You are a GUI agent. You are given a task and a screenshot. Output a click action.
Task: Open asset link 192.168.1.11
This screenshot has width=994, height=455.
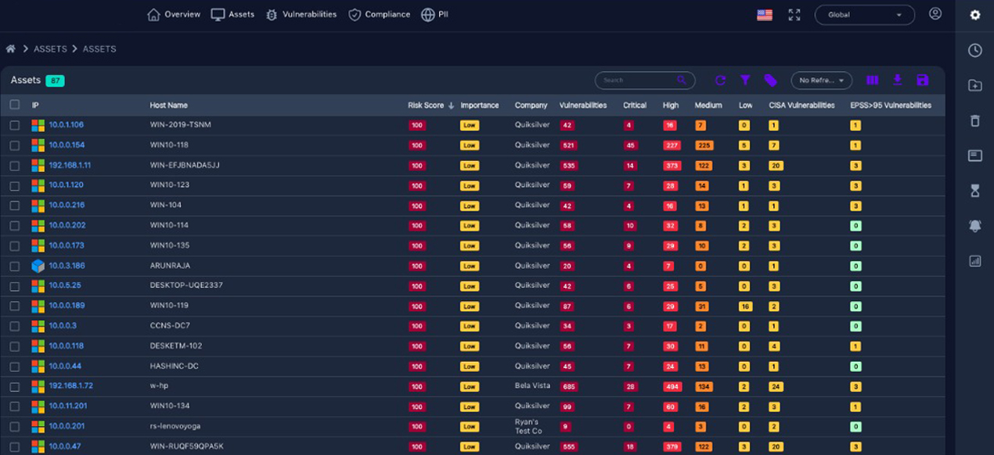tap(70, 165)
